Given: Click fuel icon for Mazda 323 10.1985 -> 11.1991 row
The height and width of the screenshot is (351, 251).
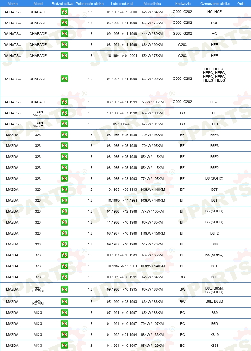Looking at the screenshot, I should pyautogui.click(x=64, y=200).
